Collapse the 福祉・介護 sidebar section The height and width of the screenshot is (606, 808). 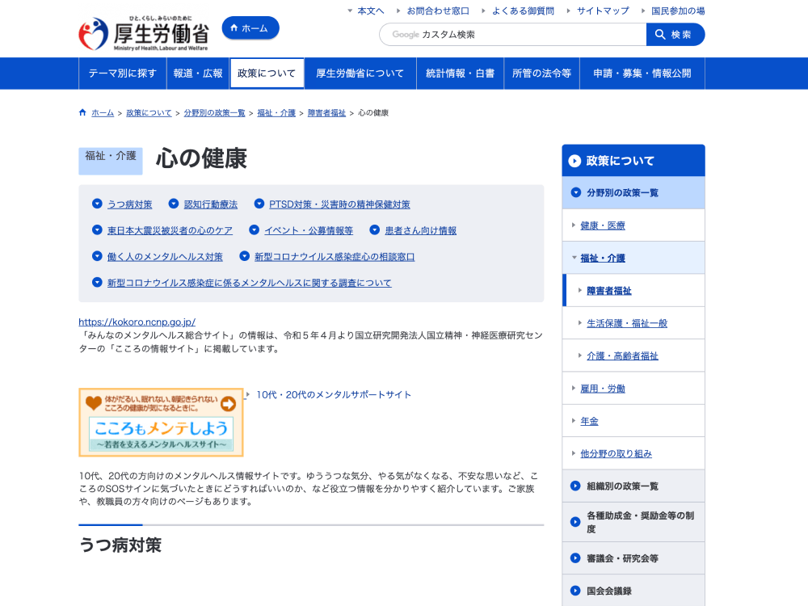pos(574,259)
